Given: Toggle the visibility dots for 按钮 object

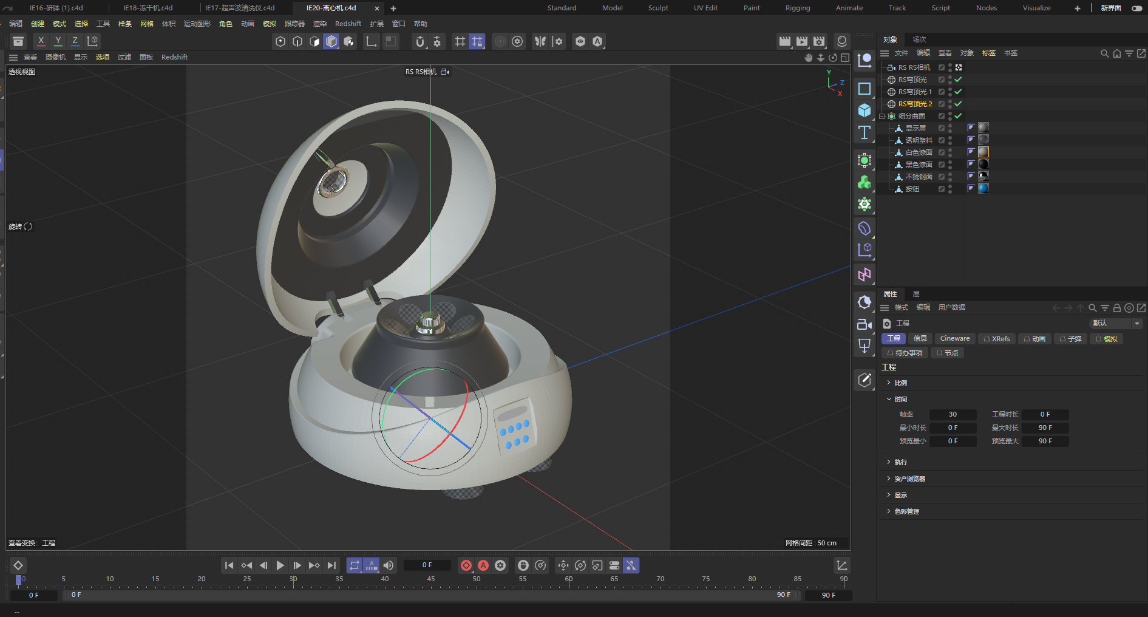Looking at the screenshot, I should pyautogui.click(x=950, y=189).
